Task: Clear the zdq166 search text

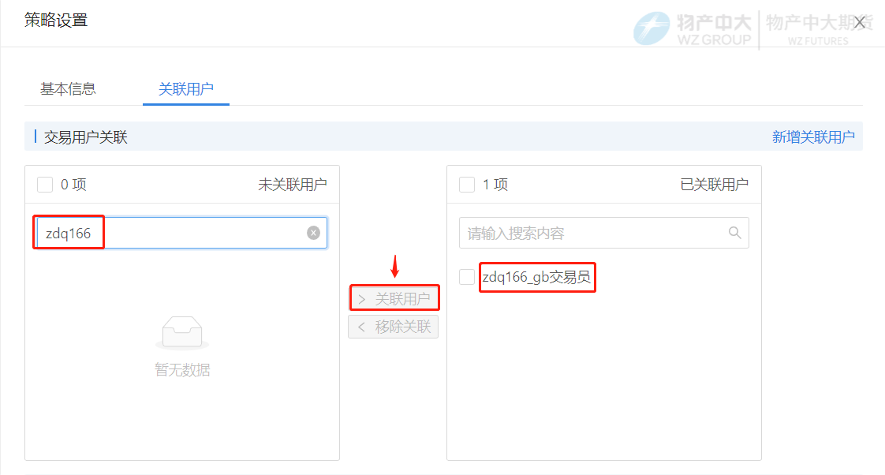Action: pos(313,233)
